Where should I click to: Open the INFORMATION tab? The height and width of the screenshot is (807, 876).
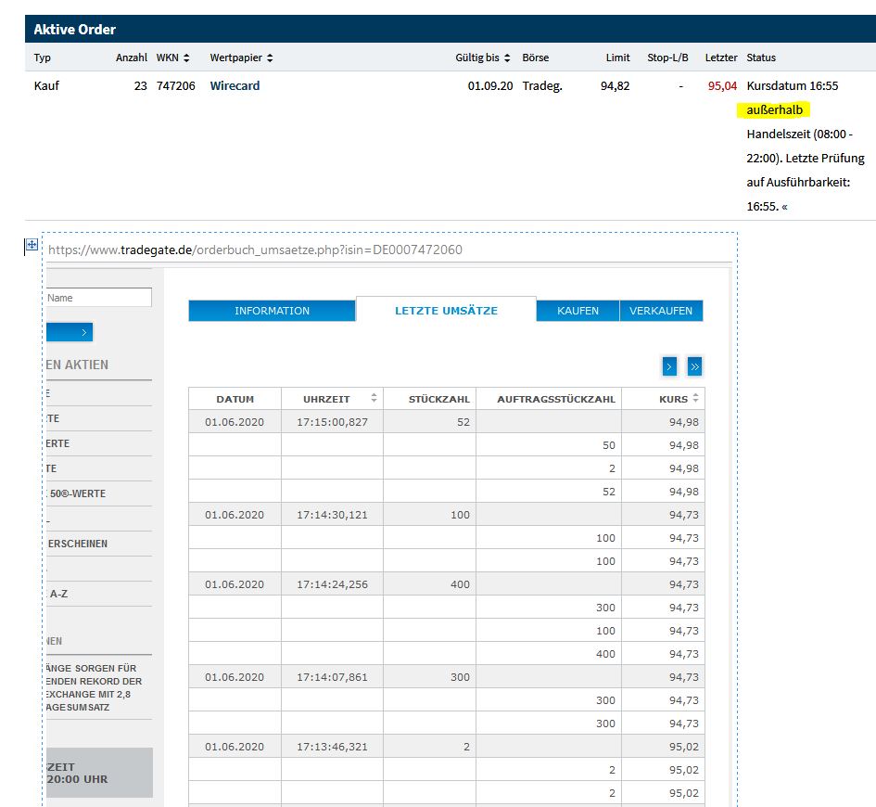pos(272,311)
